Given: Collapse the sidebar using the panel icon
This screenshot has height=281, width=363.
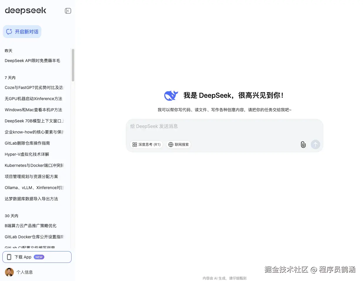Looking at the screenshot, I should [x=68, y=11].
